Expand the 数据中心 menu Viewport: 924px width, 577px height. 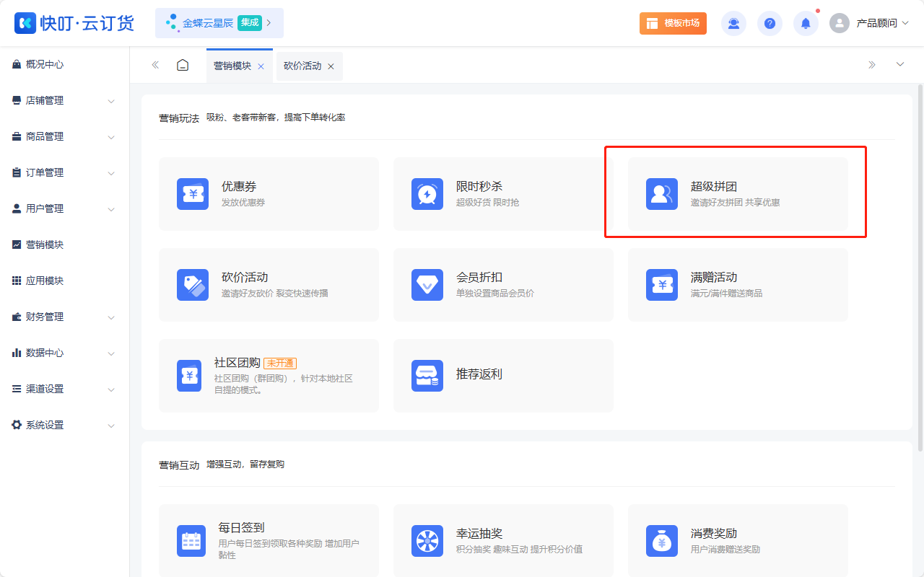click(111, 353)
